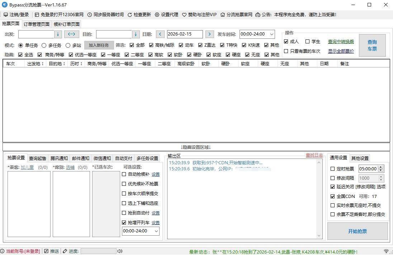This screenshot has width=393, height=255.
Task: Click the 目的 destination input field
Action: pos(114,34)
